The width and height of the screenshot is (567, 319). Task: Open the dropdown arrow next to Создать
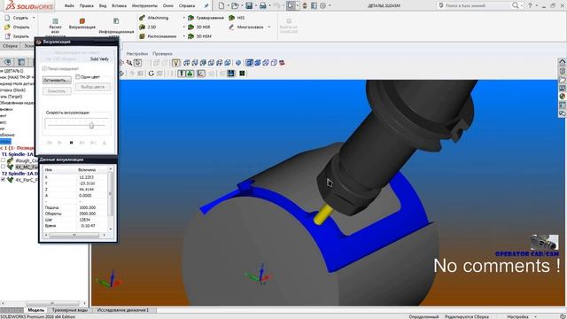(x=34, y=18)
